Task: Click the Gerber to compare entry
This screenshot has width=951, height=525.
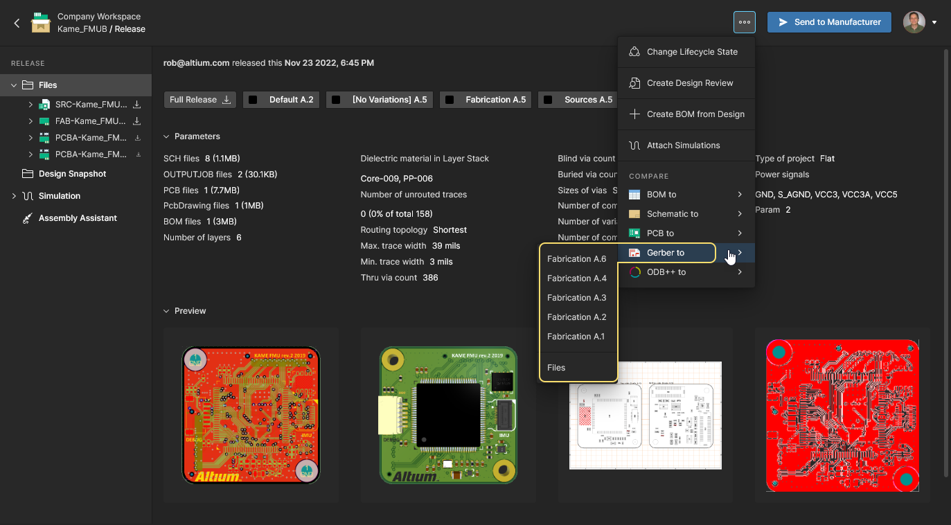Action: click(686, 253)
